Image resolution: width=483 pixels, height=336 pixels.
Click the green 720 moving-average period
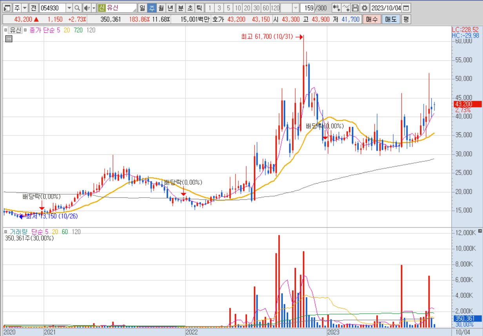pyautogui.click(x=78, y=30)
